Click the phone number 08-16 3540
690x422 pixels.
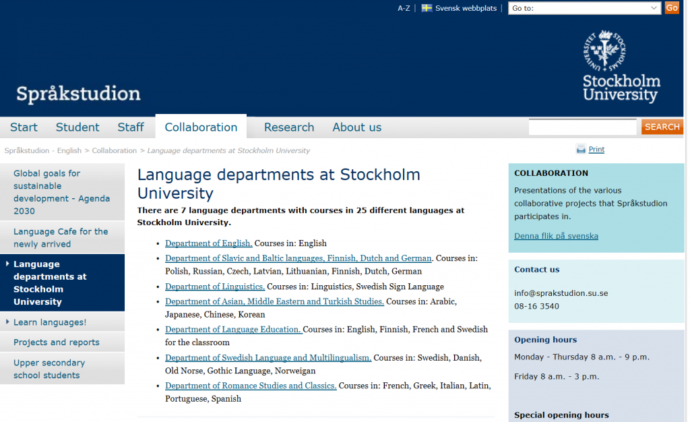click(536, 306)
